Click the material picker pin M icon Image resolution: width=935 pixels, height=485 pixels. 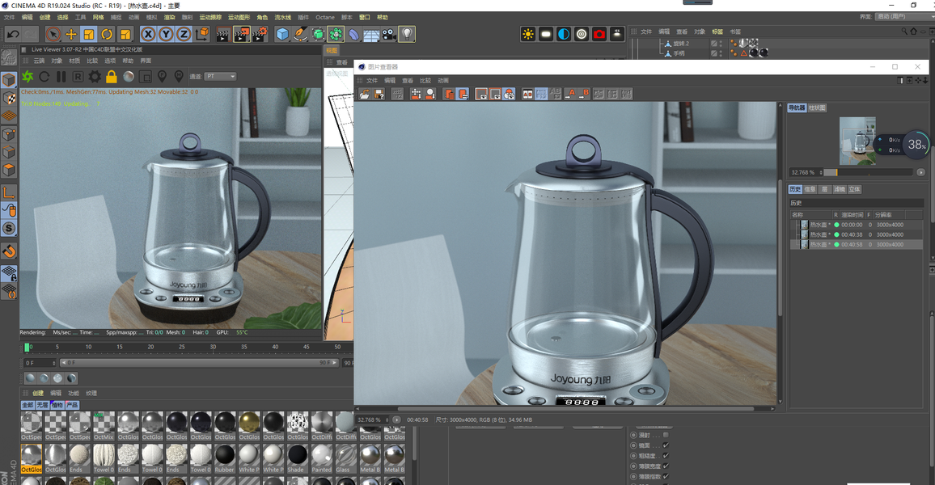(178, 76)
